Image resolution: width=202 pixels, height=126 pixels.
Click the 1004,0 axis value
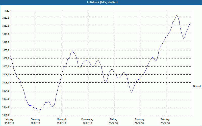click(6, 91)
